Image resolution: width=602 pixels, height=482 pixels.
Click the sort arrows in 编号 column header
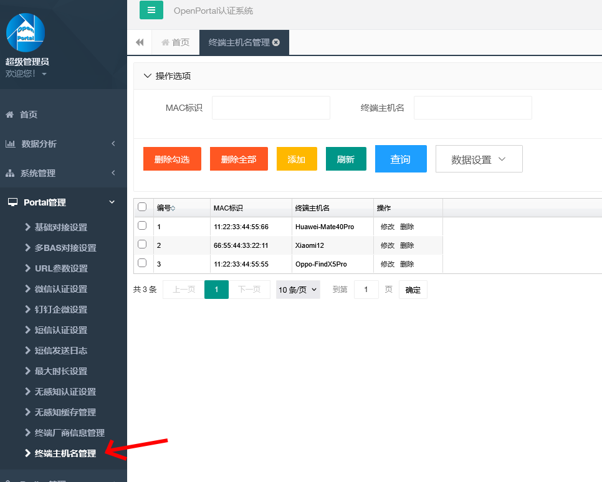tap(173, 209)
